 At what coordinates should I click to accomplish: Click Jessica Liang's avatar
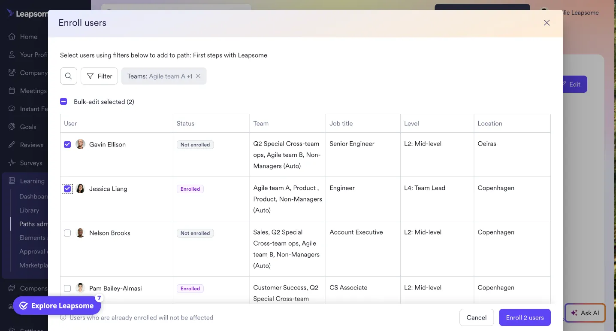pyautogui.click(x=80, y=189)
